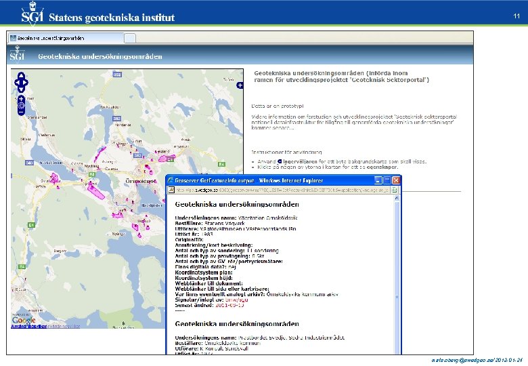This screenshot has height=366, width=528.
Task: Click the page icon in popup address bar
Action: pyautogui.click(x=171, y=190)
